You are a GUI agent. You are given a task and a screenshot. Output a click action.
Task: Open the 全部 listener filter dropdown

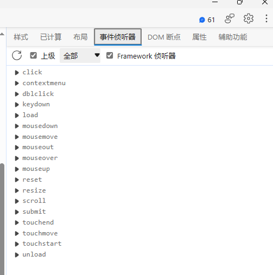click(80, 56)
